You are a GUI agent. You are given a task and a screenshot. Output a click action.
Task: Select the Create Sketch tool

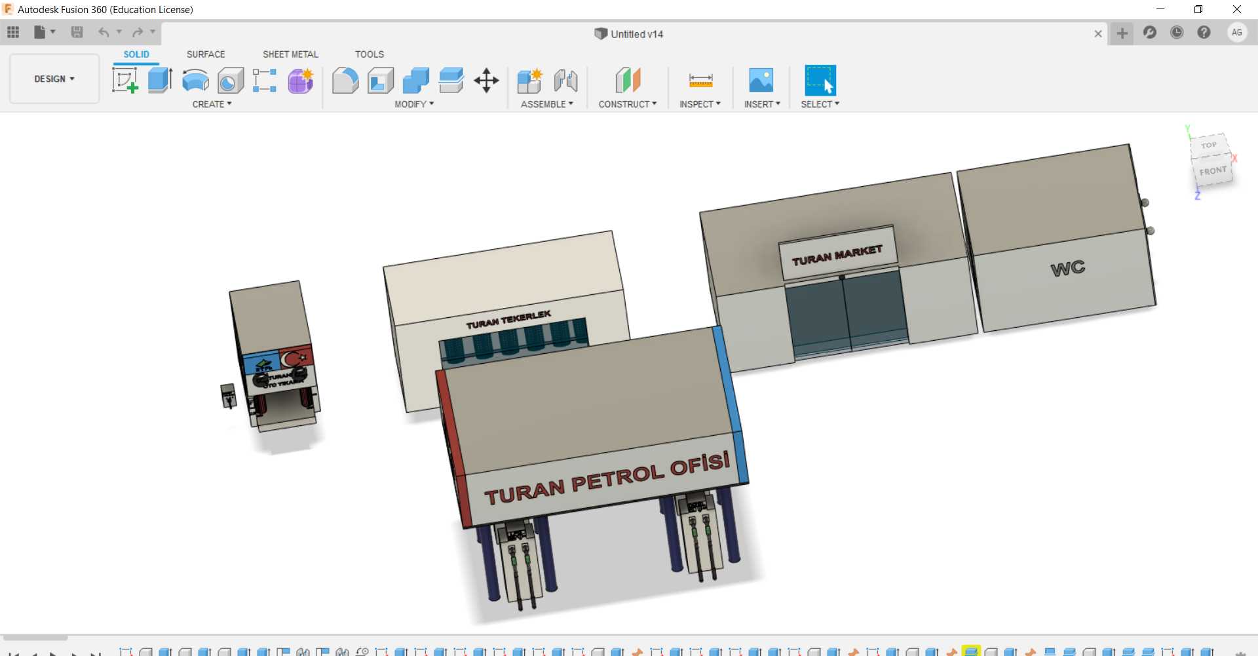coord(125,81)
